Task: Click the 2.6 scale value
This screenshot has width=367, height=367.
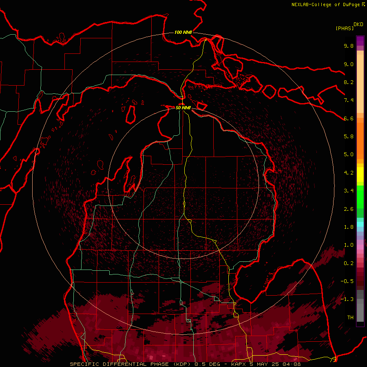Action: 349,209
